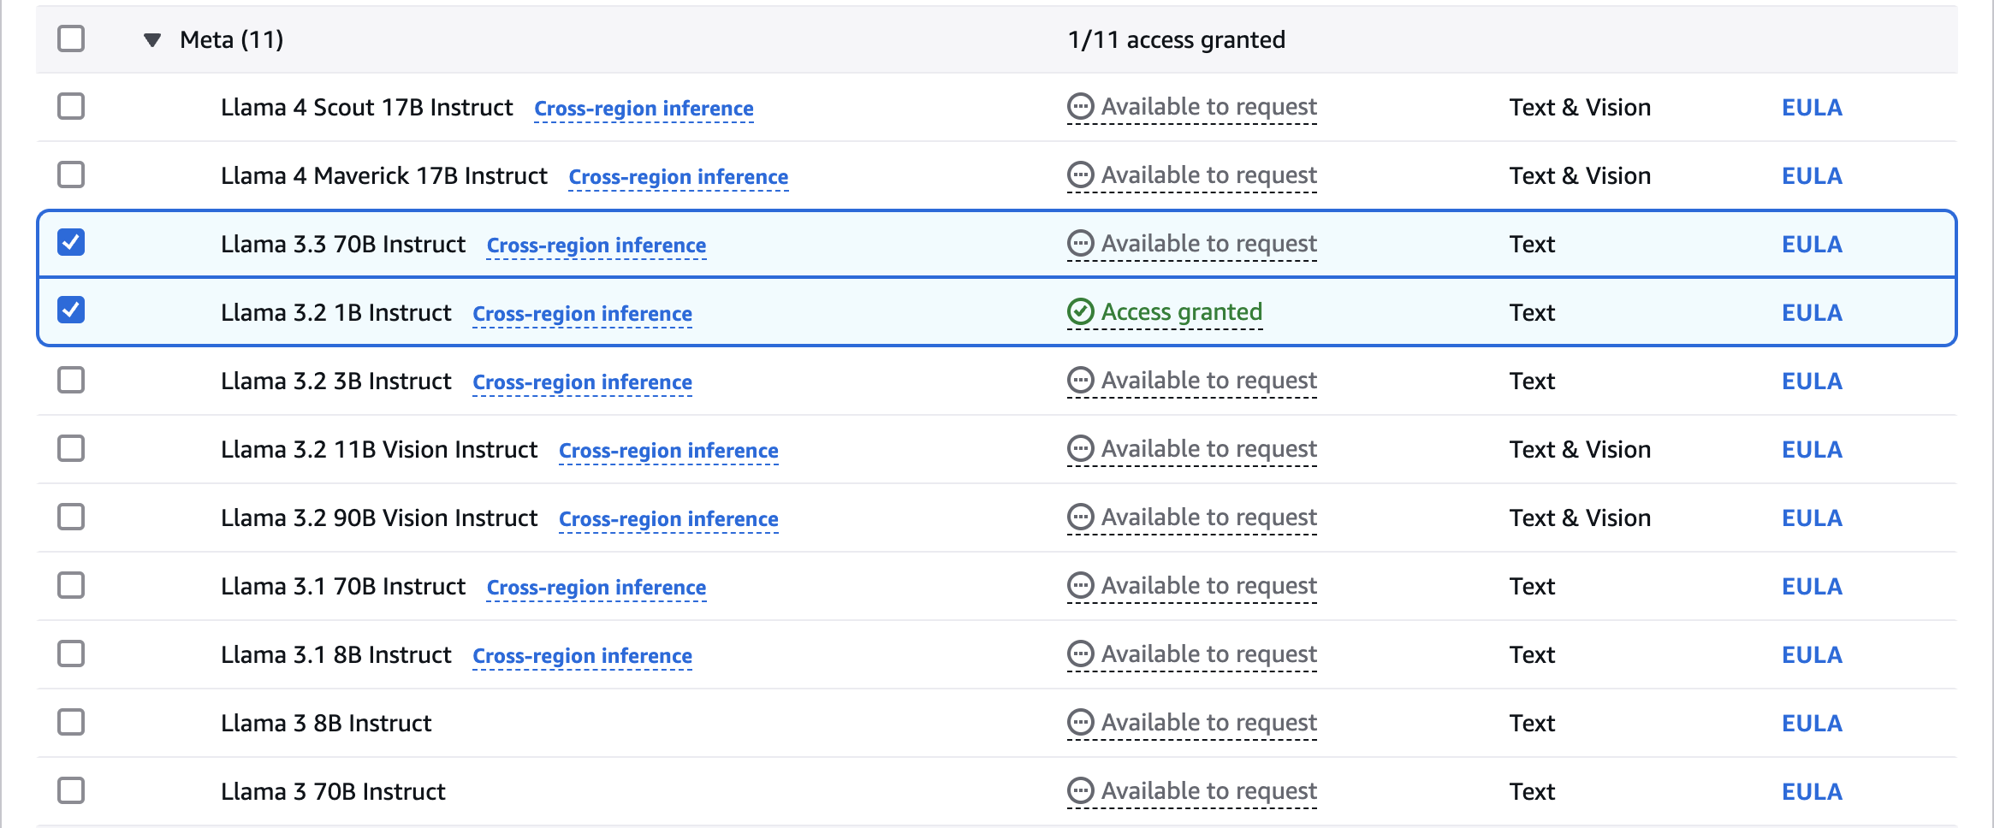Check the Llama 3.2 90B Vision Instruct checkbox
The width and height of the screenshot is (1994, 828).
coord(71,517)
